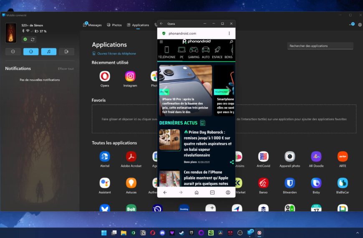Toggle the phone screen mirroring button
The height and width of the screenshot is (238, 363).
[66, 51]
